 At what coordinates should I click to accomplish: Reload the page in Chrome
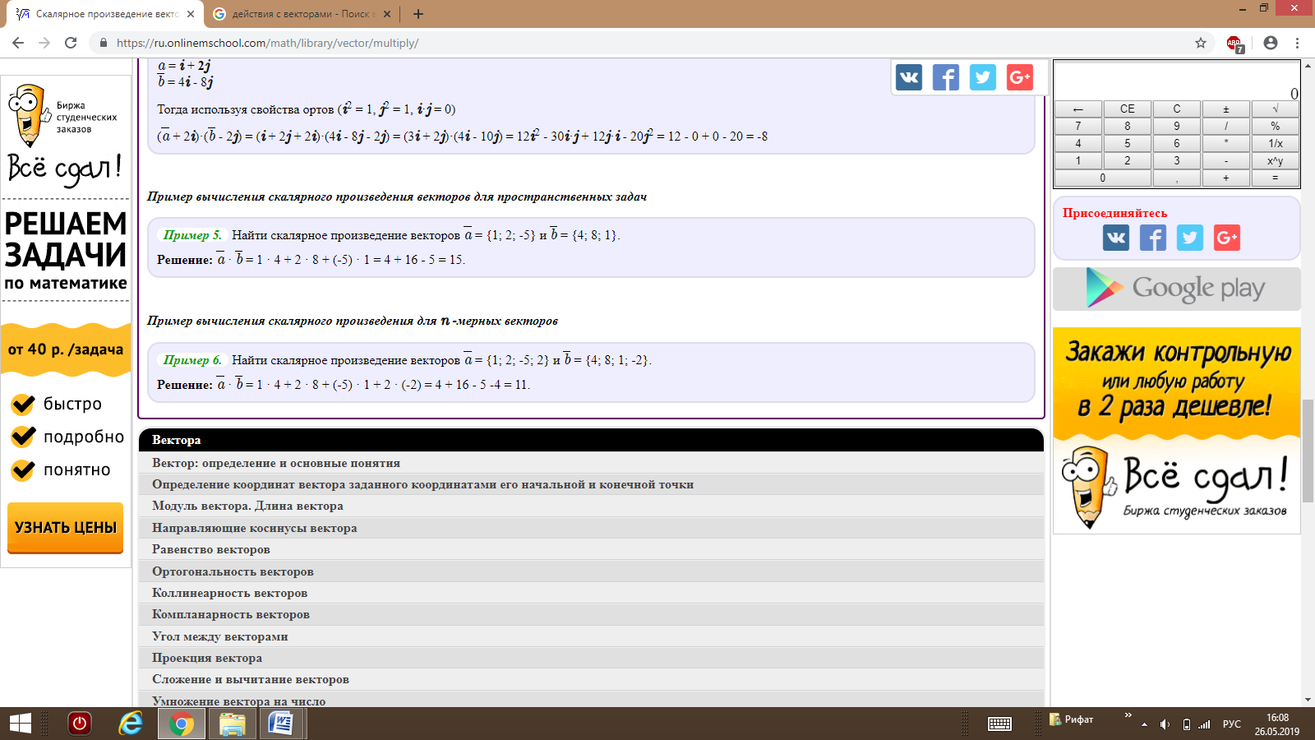pos(71,43)
